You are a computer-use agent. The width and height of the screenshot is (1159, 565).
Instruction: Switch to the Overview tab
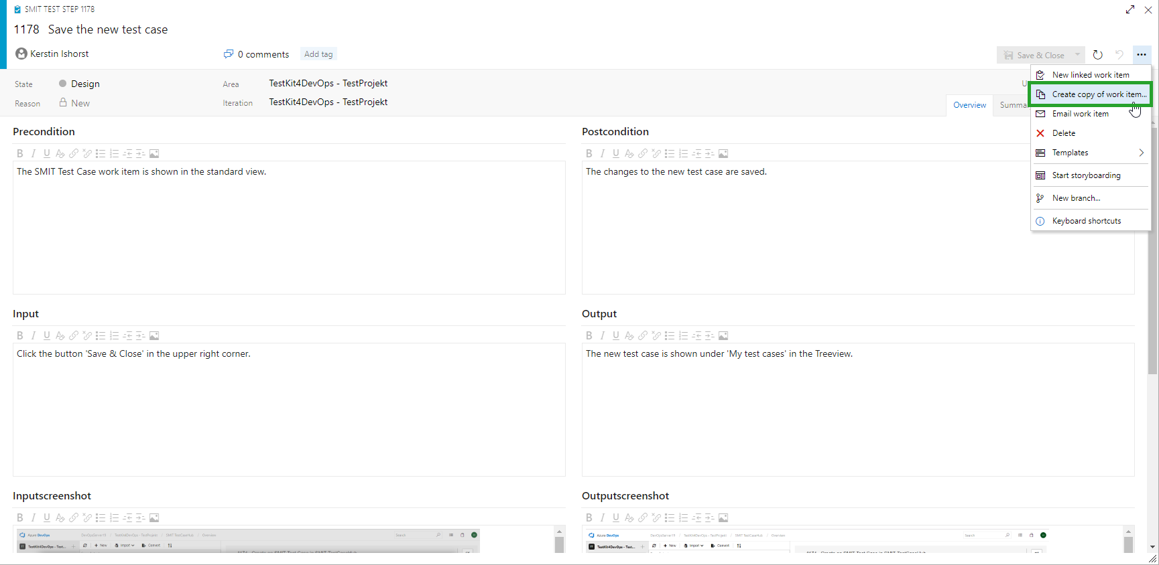[x=969, y=105]
